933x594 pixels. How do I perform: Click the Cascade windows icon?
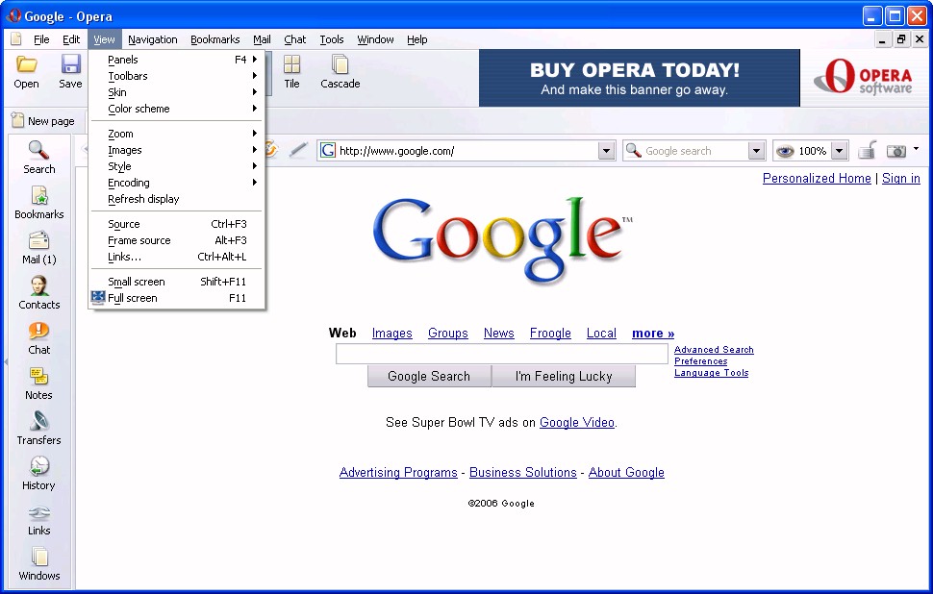coord(340,64)
